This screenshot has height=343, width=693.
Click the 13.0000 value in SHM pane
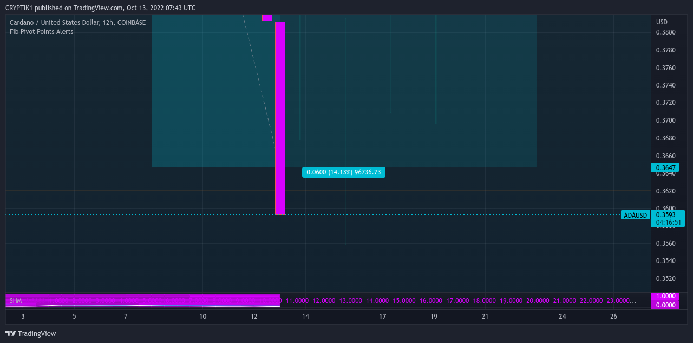point(351,301)
